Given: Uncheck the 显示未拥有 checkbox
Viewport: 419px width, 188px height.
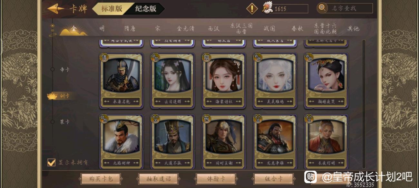Looking at the screenshot, I should click(x=51, y=162).
